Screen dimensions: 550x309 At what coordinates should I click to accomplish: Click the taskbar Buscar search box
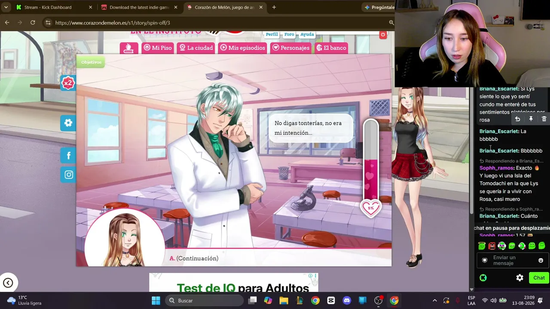tap(204, 300)
